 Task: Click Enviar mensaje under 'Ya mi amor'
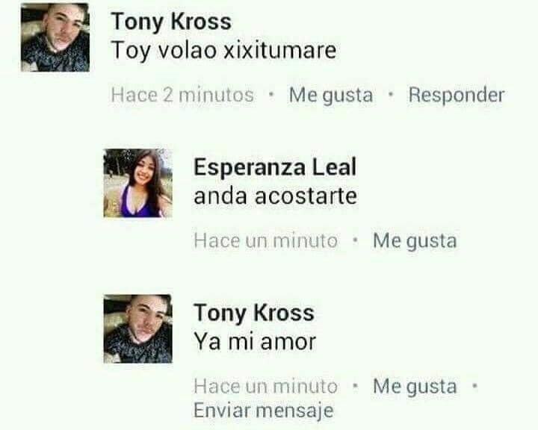264,411
